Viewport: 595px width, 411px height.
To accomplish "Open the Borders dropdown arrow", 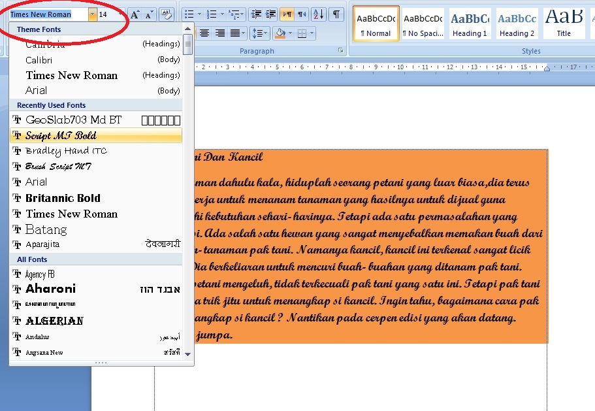I will point(312,33).
